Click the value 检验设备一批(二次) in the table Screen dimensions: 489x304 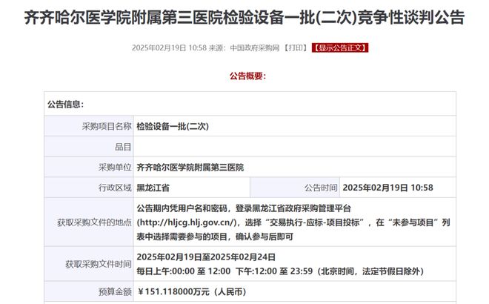pos(173,126)
